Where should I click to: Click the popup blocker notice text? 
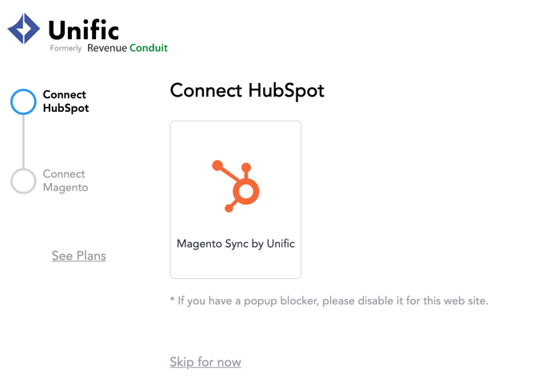coord(329,301)
